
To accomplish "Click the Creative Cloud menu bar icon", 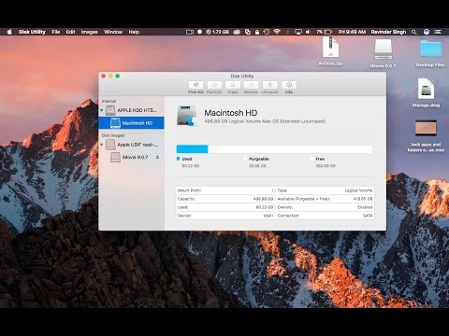I will (237, 32).
